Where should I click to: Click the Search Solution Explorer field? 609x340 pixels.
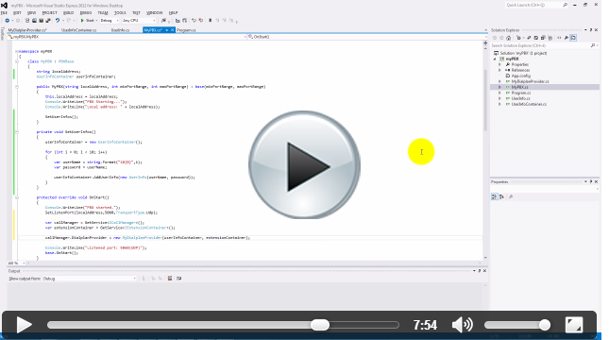pyautogui.click(x=541, y=45)
